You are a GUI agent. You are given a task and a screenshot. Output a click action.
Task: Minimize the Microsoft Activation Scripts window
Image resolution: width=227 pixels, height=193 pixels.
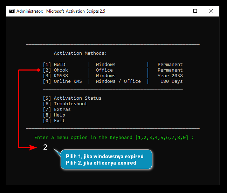tap(179, 11)
